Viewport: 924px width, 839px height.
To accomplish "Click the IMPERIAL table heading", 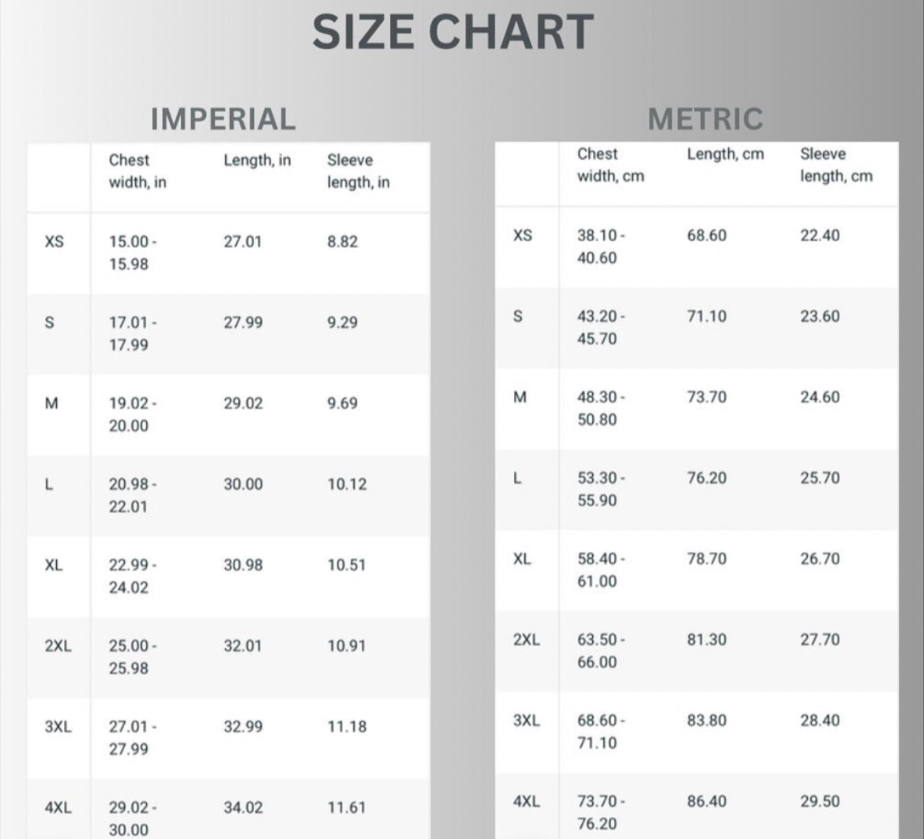I will click(223, 118).
